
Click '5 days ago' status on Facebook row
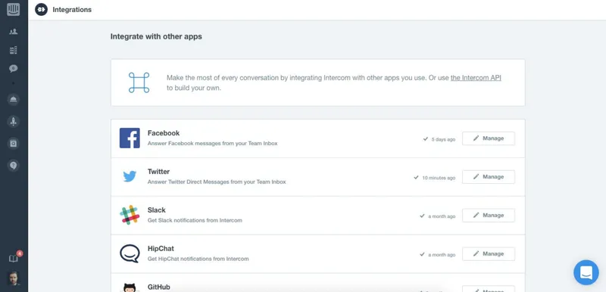(x=443, y=139)
